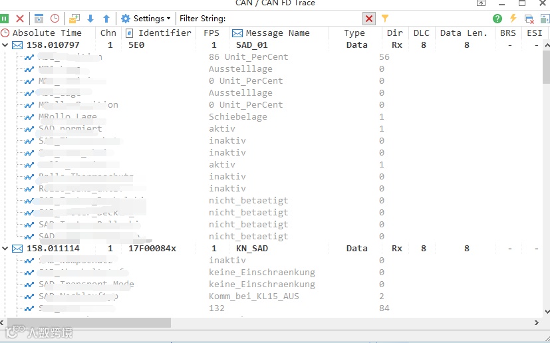This screenshot has width=550, height=343.
Task: Click raw value 84 in last signal row
Action: [x=384, y=308]
